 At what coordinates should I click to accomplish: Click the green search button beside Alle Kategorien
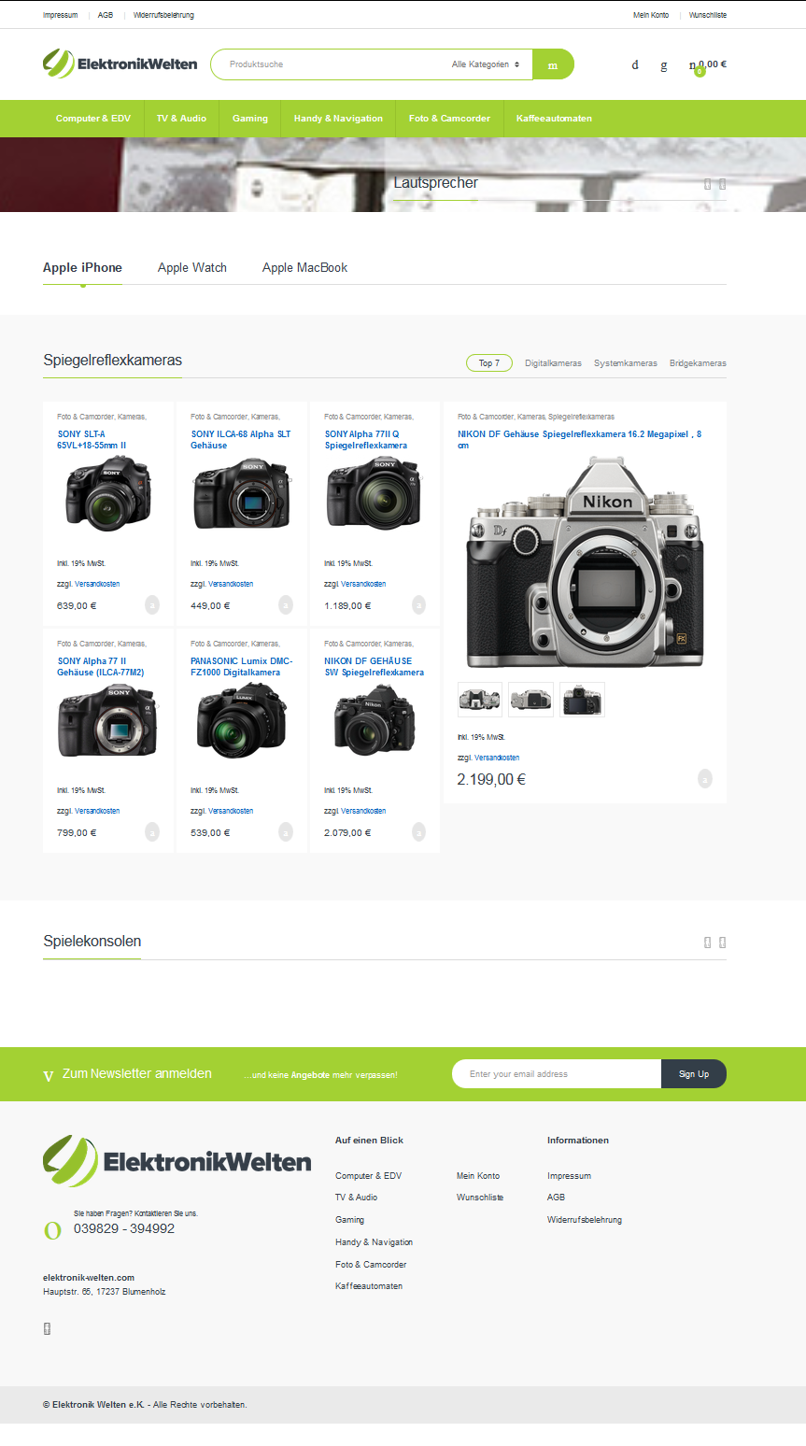click(x=553, y=64)
